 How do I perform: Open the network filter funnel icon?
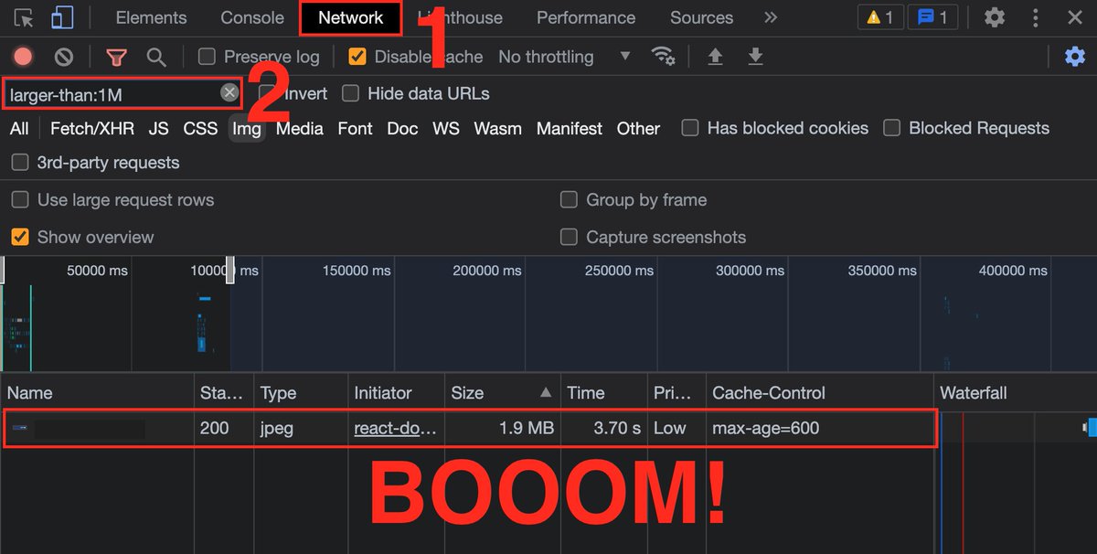(115, 56)
